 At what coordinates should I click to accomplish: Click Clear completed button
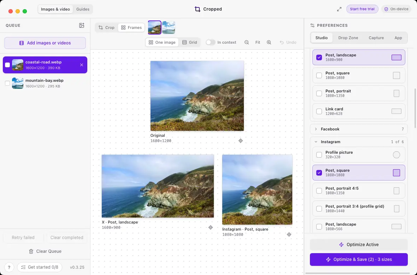tap(67, 238)
